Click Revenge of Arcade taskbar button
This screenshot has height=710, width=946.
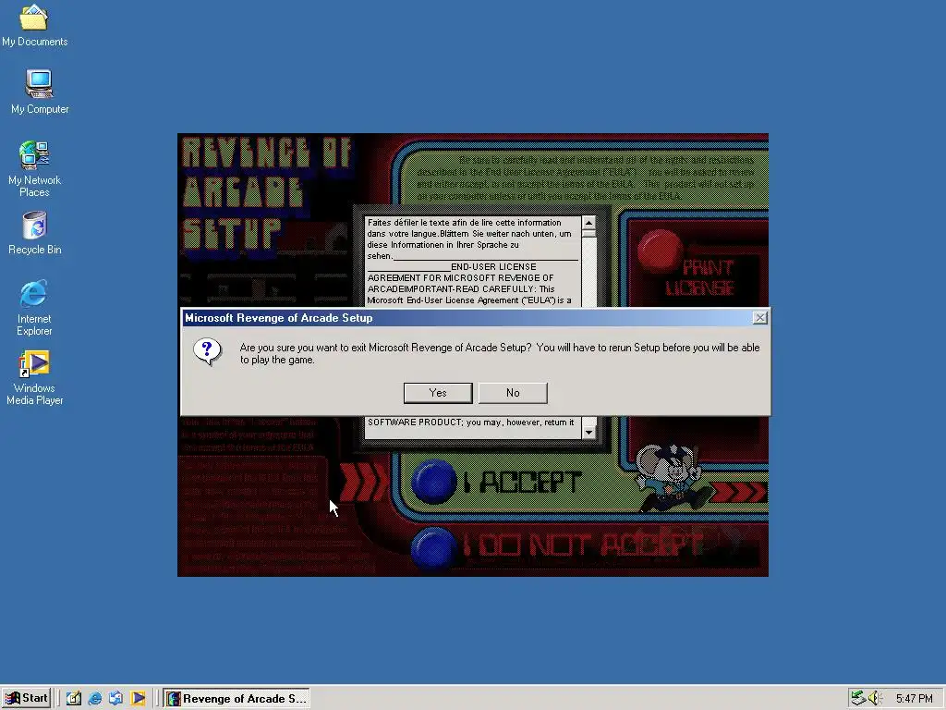(x=236, y=699)
